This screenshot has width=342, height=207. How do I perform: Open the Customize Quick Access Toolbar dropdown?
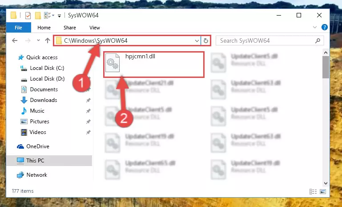[59, 16]
